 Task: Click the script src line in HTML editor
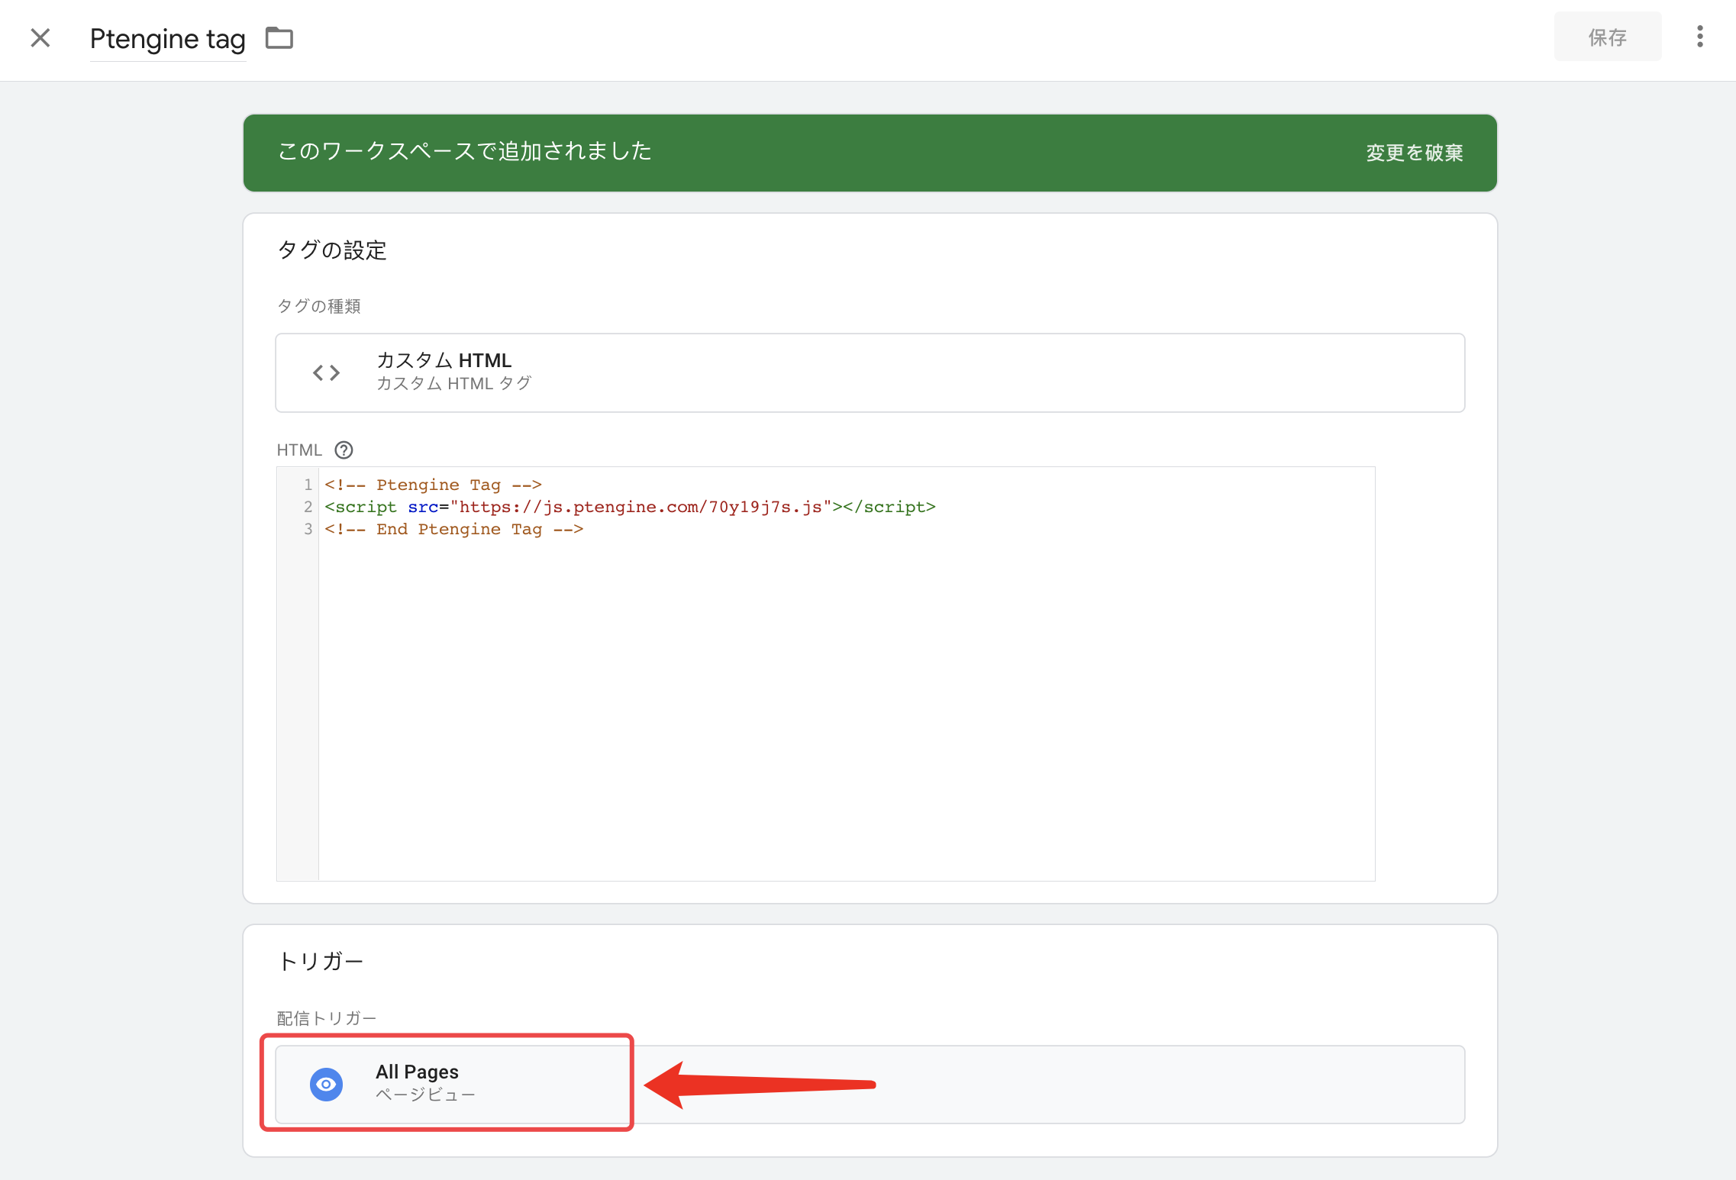pos(630,507)
